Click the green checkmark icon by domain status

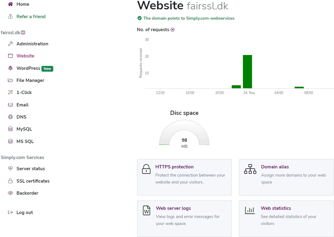pyautogui.click(x=139, y=18)
